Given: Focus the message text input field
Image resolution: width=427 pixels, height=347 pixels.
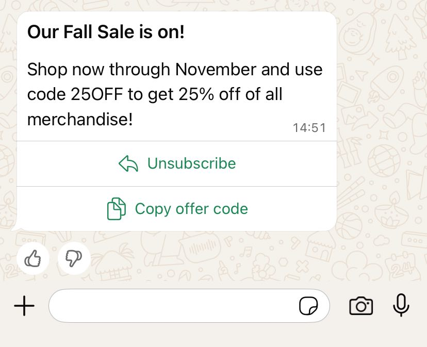Looking at the screenshot, I should [170, 306].
